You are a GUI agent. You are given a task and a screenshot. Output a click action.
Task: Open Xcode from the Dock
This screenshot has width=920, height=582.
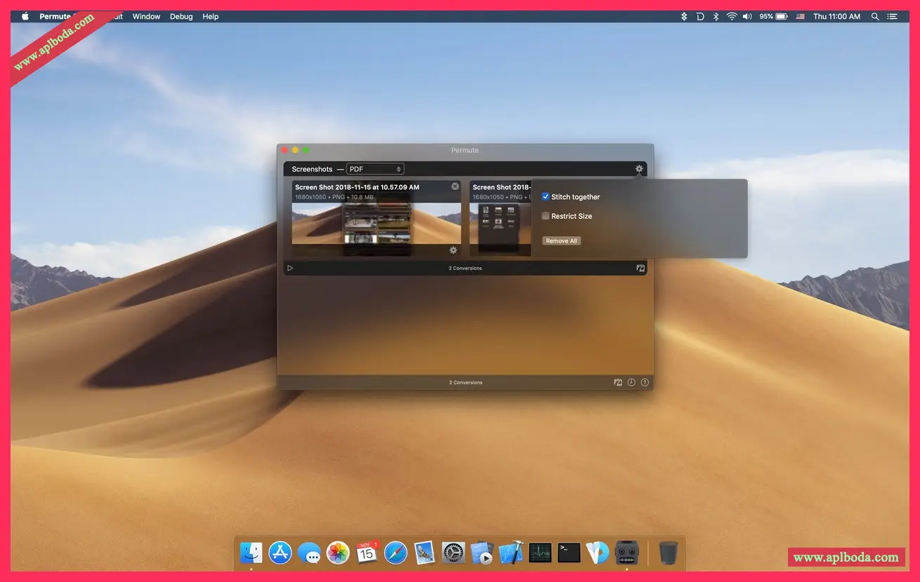click(x=511, y=553)
